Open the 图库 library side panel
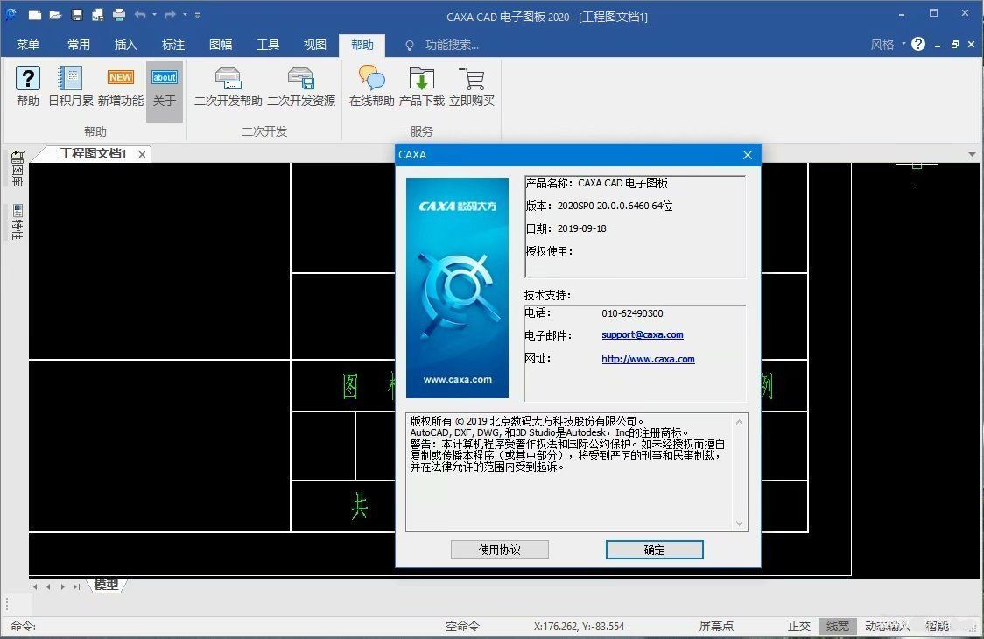This screenshot has height=639, width=984. tap(17, 168)
